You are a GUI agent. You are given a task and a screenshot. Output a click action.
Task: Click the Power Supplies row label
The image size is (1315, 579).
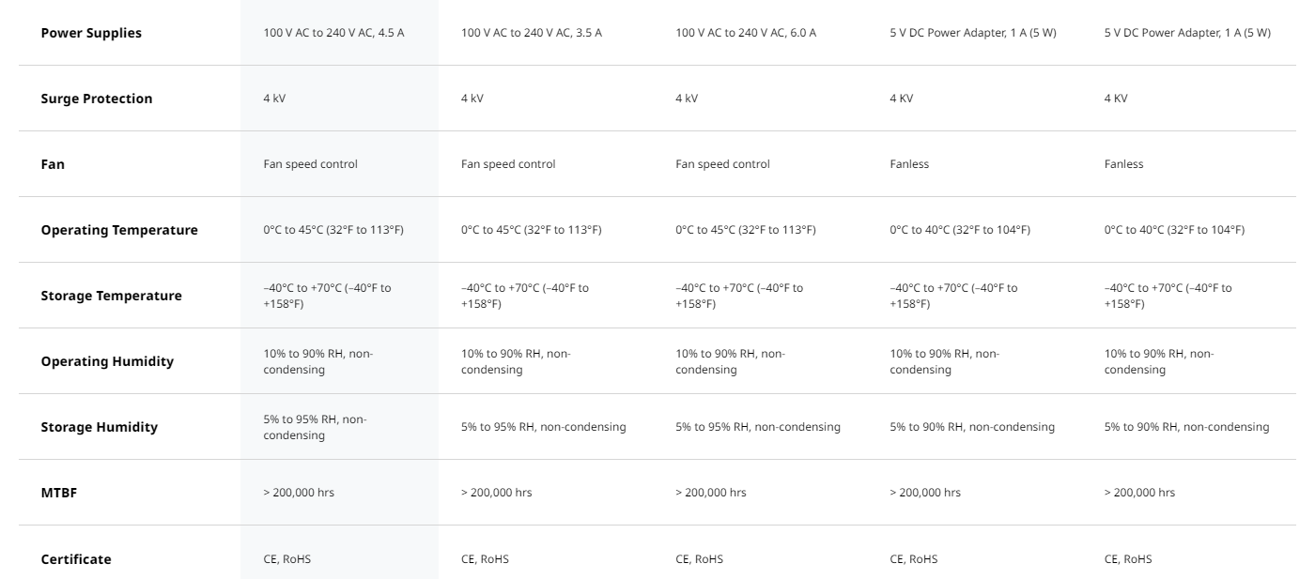[91, 33]
